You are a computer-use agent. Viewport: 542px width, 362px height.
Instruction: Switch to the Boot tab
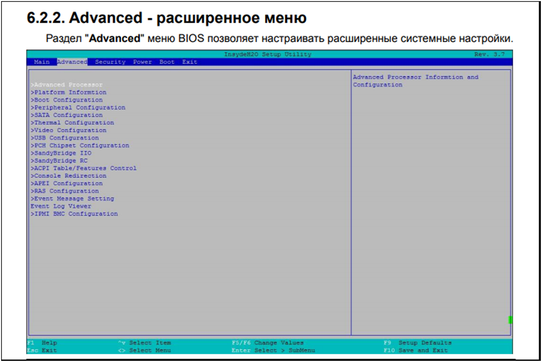point(167,62)
